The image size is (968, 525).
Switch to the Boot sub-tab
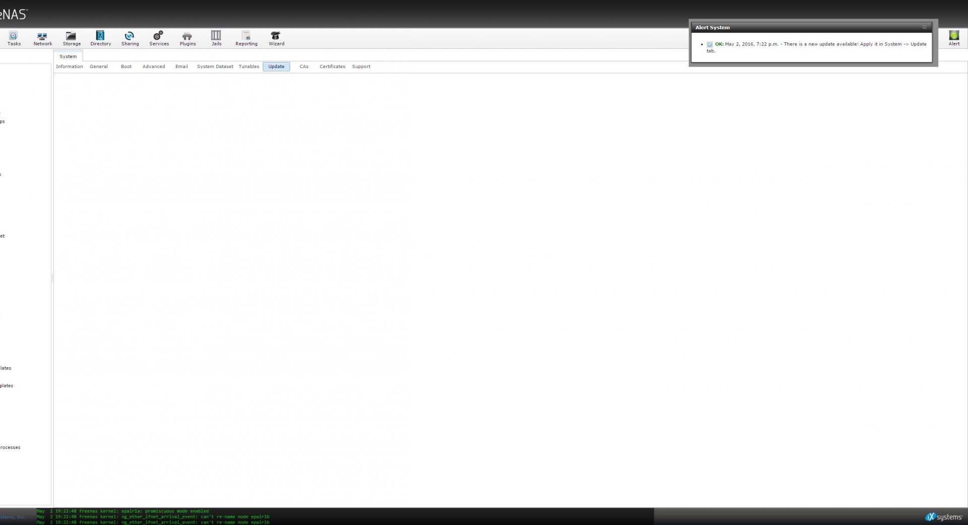tap(126, 67)
